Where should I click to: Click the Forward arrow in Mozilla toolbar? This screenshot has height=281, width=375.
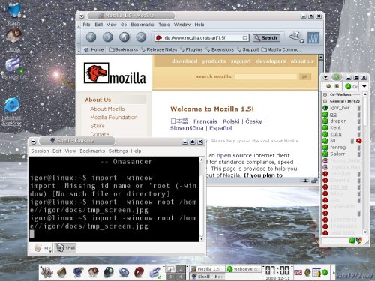pos(108,37)
